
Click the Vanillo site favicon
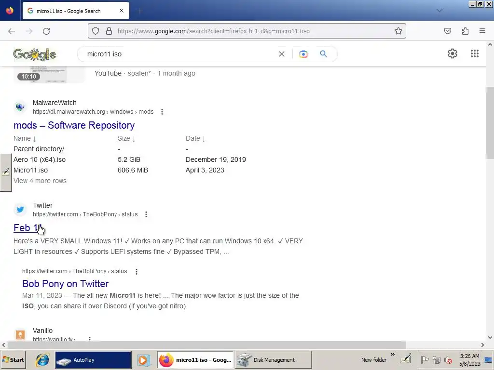click(20, 335)
